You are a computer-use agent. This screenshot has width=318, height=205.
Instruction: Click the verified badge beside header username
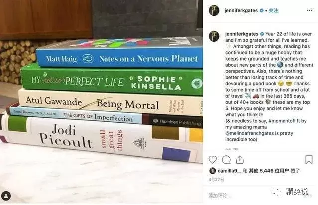tap(262, 10)
